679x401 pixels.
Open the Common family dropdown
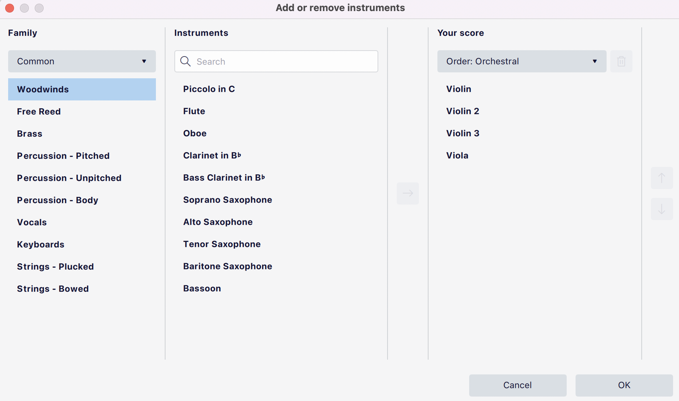[82, 61]
